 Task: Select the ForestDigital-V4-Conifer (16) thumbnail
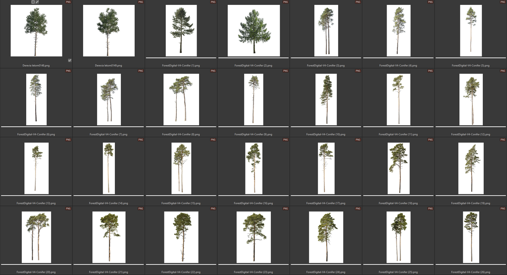coord(253,168)
